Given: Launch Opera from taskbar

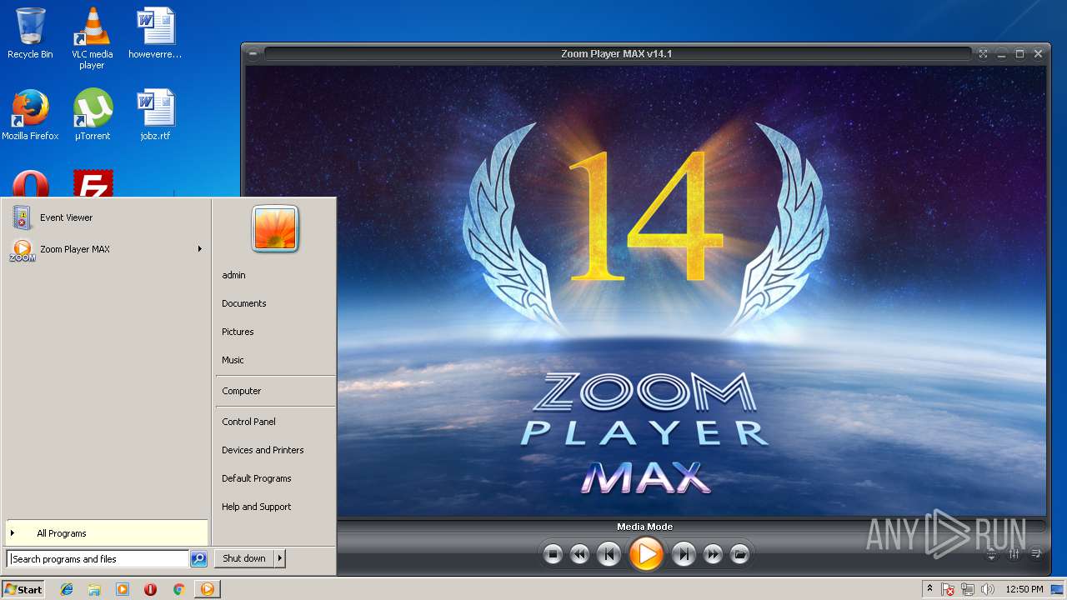Looking at the screenshot, I should tap(150, 589).
